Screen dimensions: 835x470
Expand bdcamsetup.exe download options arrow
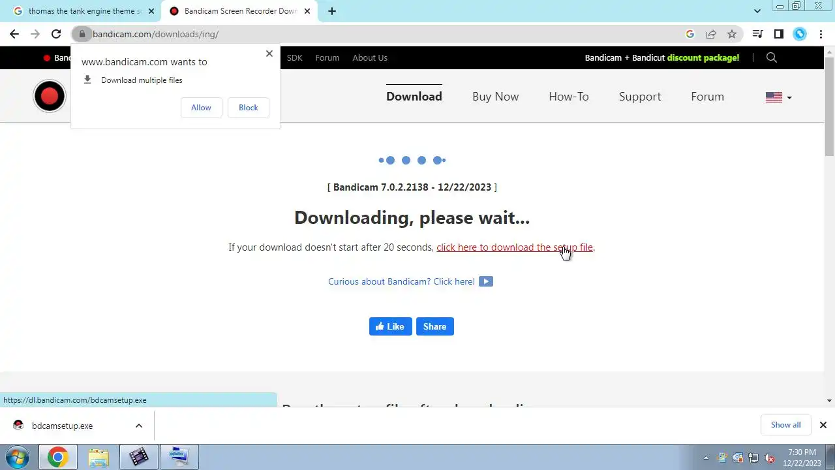pos(138,426)
